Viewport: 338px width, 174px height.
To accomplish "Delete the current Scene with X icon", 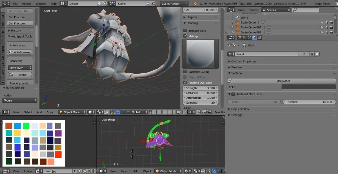I will (x=153, y=4).
